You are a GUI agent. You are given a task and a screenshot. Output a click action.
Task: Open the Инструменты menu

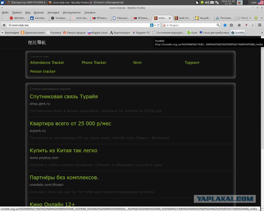point(72,13)
